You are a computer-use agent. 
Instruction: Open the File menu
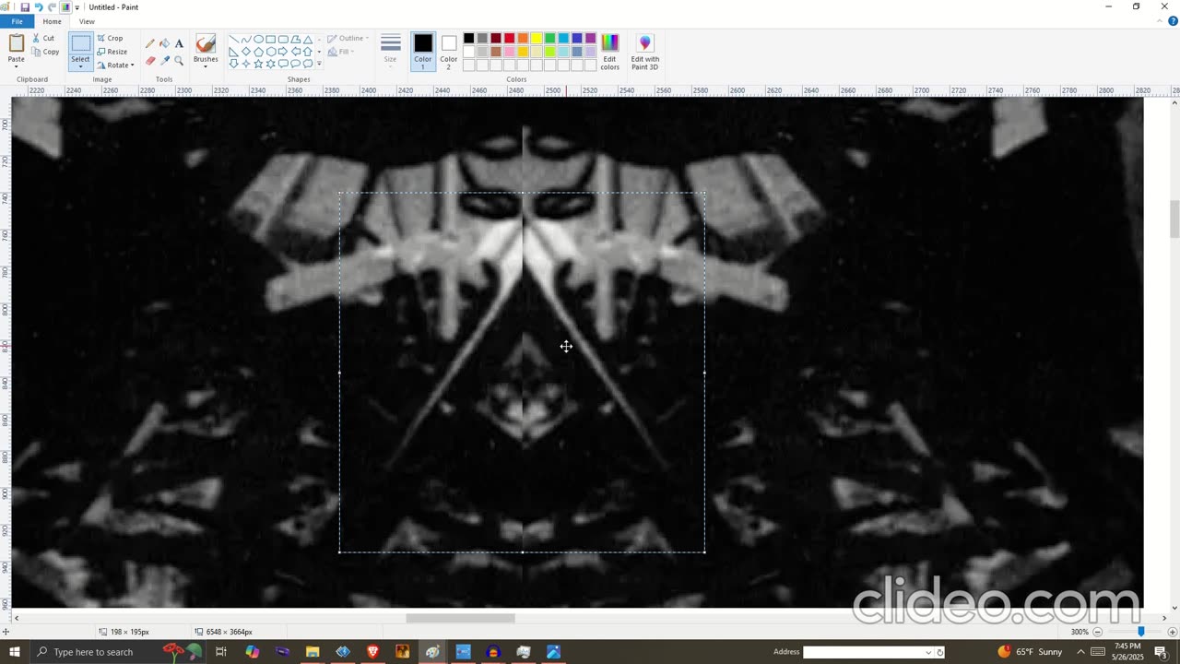coord(17,21)
